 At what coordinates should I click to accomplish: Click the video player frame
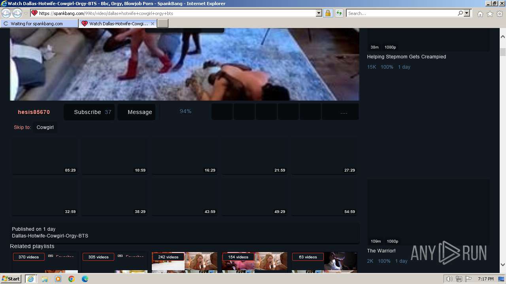point(185,64)
